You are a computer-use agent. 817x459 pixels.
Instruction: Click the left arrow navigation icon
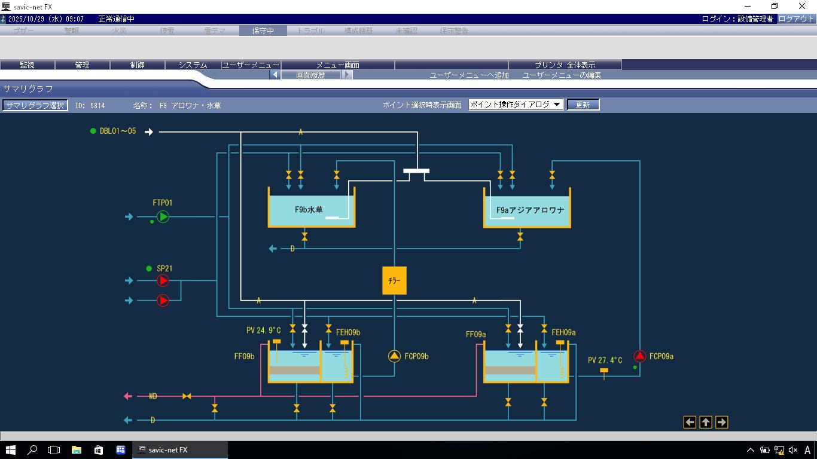[690, 422]
